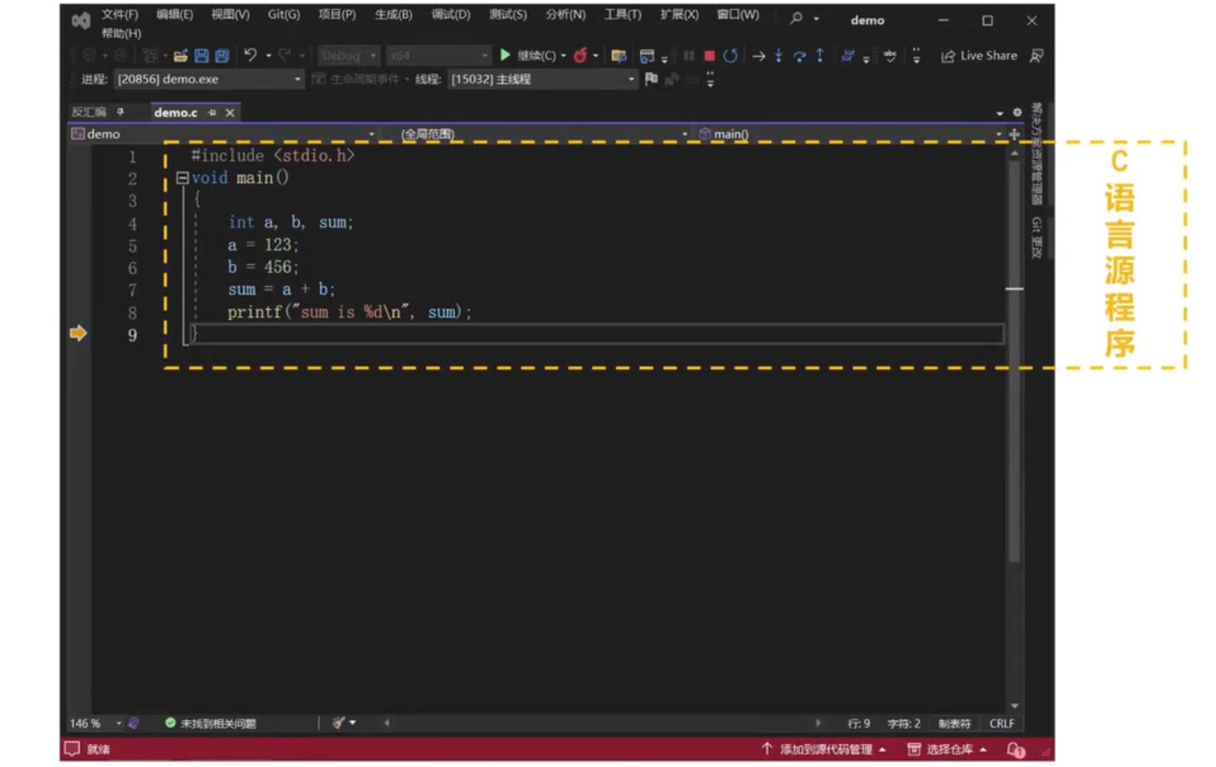
Task: Open the thread 主线程 dropdown
Action: [x=631, y=80]
